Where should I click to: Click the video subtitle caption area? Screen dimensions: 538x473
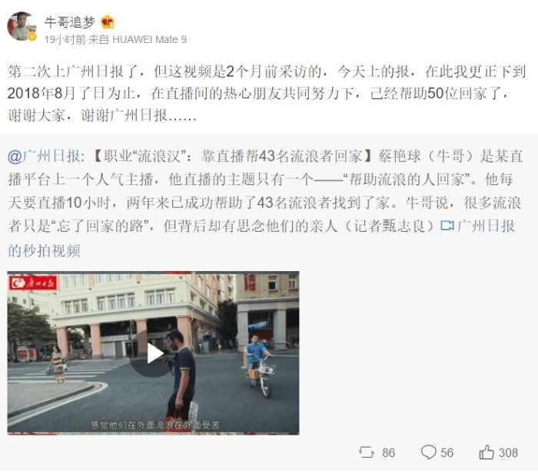(154, 425)
